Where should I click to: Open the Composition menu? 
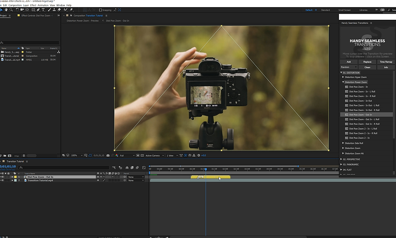15,5
